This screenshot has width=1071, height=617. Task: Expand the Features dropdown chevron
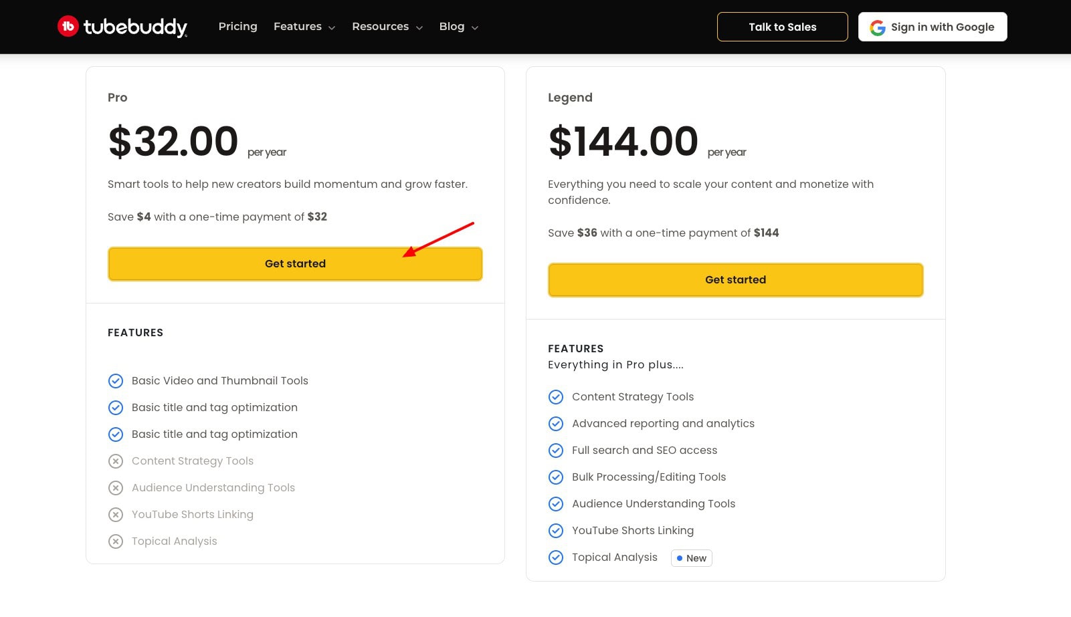[x=332, y=28]
